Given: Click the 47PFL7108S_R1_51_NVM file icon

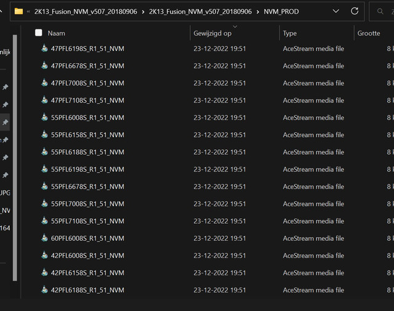Looking at the screenshot, I should tap(44, 100).
